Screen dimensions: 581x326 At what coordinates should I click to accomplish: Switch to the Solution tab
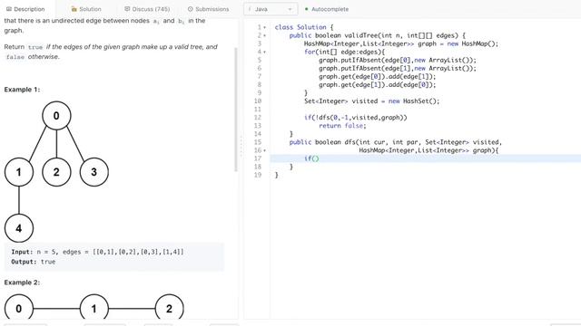[x=86, y=9]
